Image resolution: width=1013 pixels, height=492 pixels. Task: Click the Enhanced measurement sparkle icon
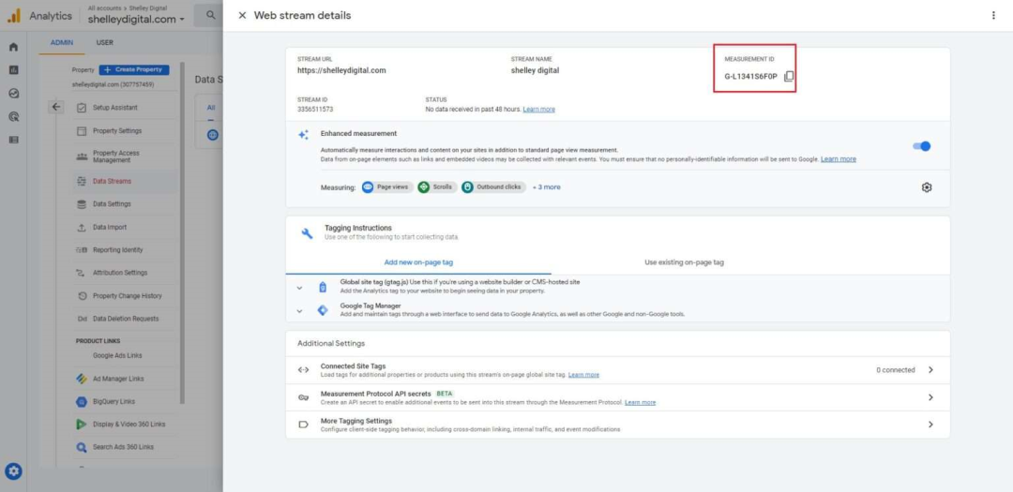coord(303,135)
